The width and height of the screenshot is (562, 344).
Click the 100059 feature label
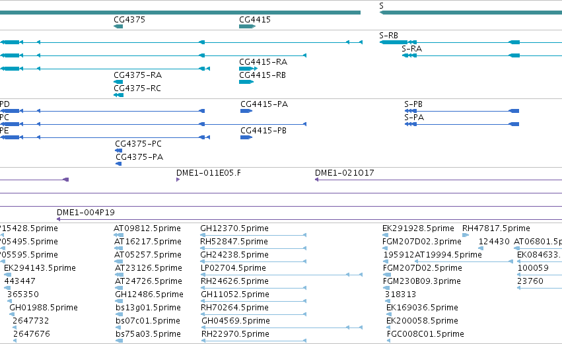(533, 268)
